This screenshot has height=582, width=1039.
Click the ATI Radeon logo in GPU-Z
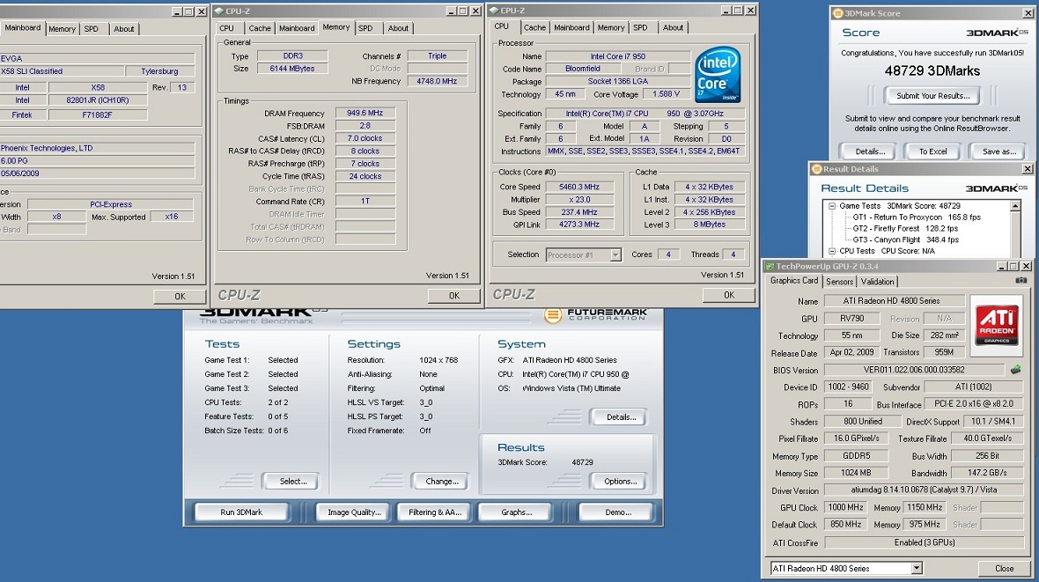997,326
